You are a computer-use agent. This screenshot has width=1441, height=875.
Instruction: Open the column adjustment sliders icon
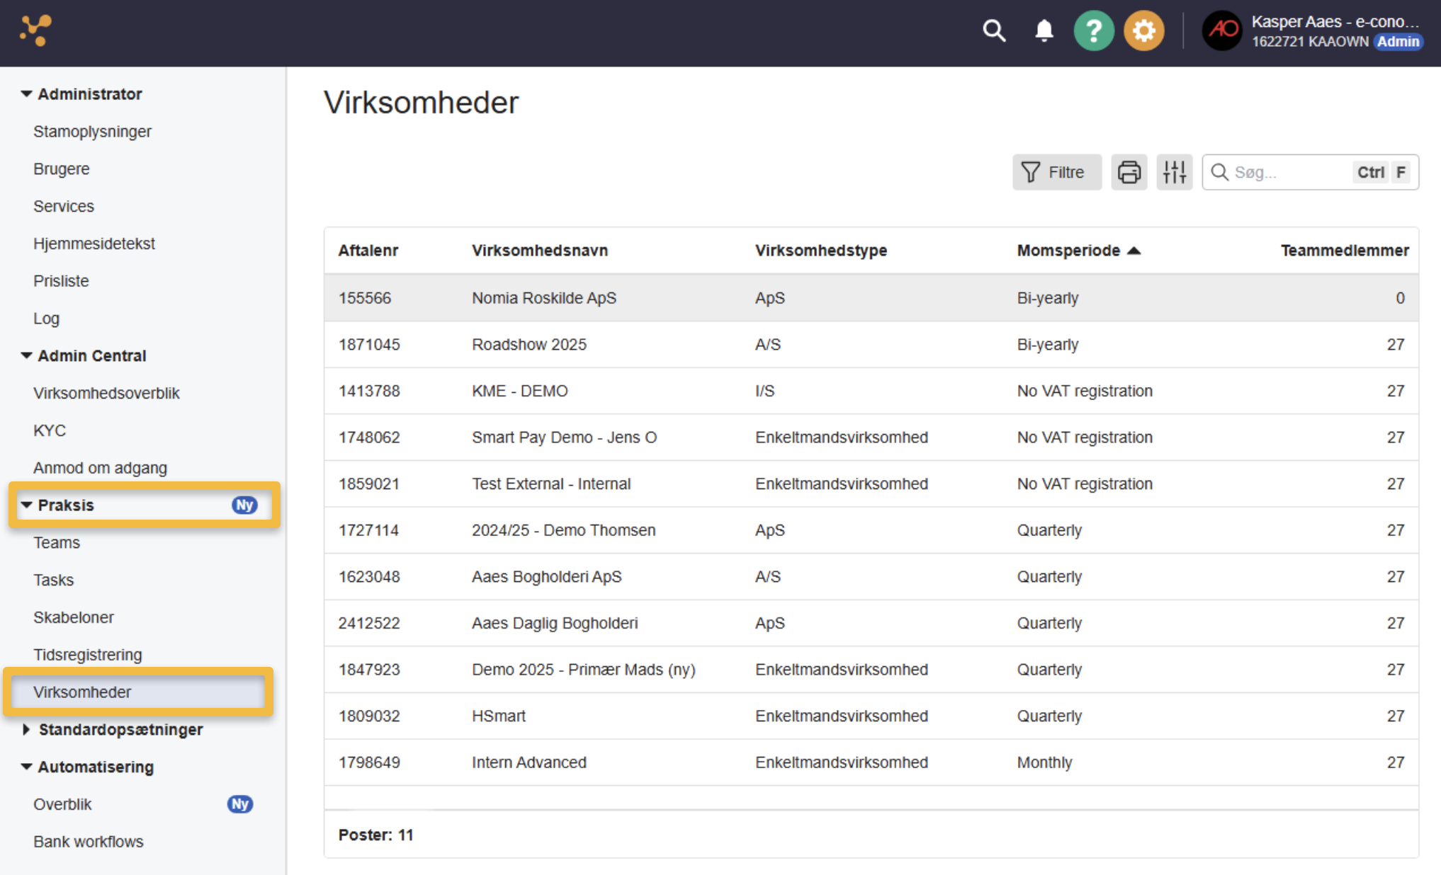tap(1175, 172)
